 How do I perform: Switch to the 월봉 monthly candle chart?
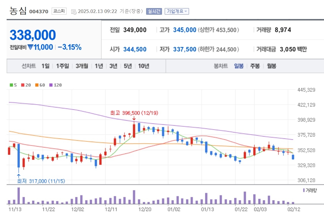272,66
